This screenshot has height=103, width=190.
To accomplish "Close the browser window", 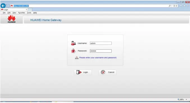I will [187, 2].
